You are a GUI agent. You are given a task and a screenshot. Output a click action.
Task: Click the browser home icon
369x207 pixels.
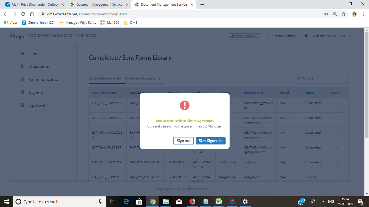pyautogui.click(x=32, y=14)
